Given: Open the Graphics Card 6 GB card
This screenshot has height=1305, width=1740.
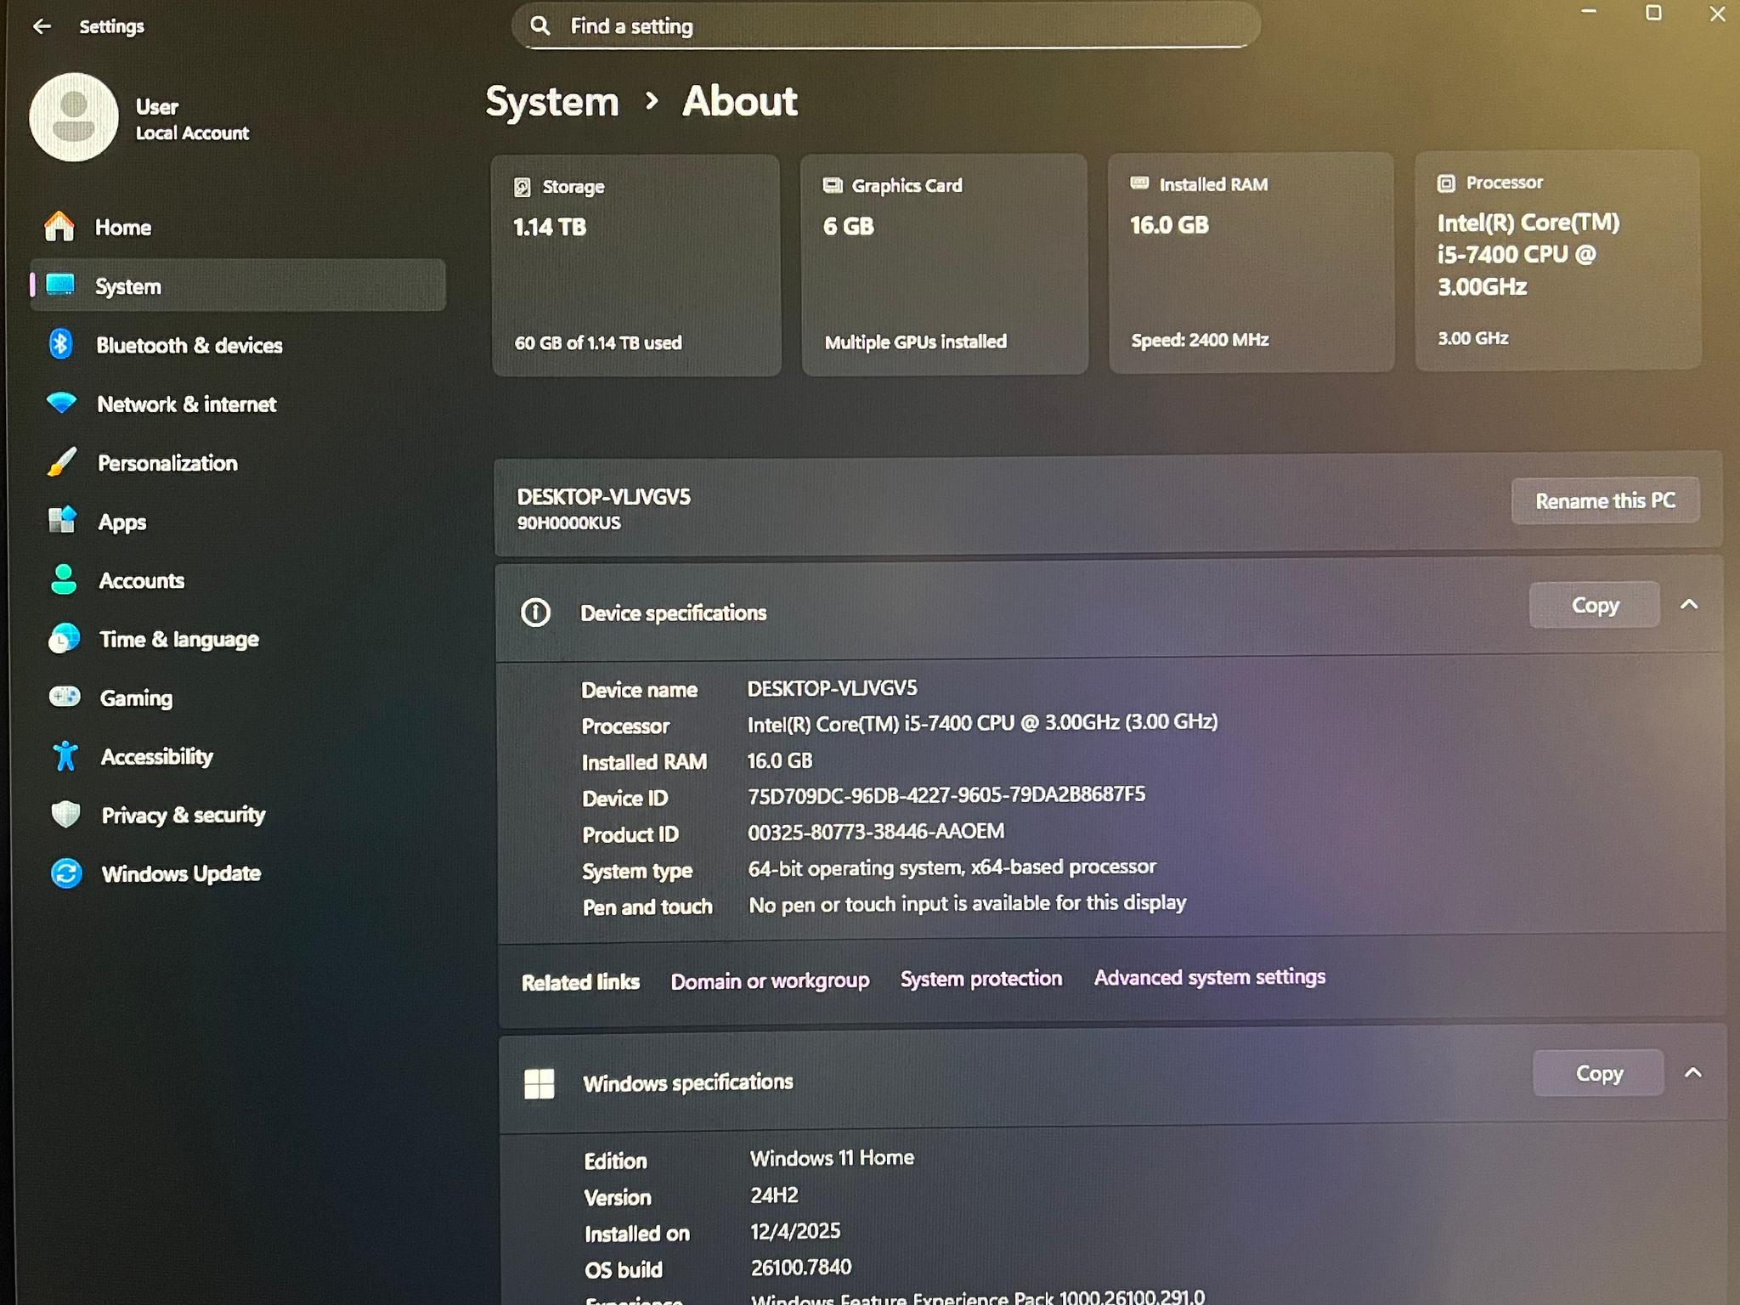Looking at the screenshot, I should (x=945, y=264).
